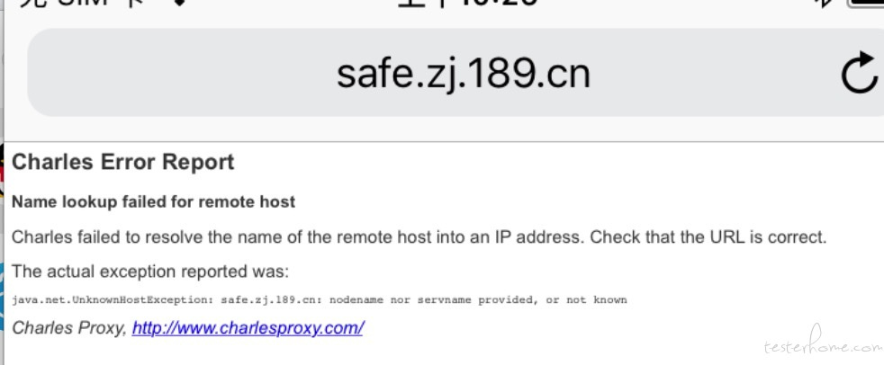
Task: Tap the gray toolbar left of the address field
Action: (x=16, y=73)
